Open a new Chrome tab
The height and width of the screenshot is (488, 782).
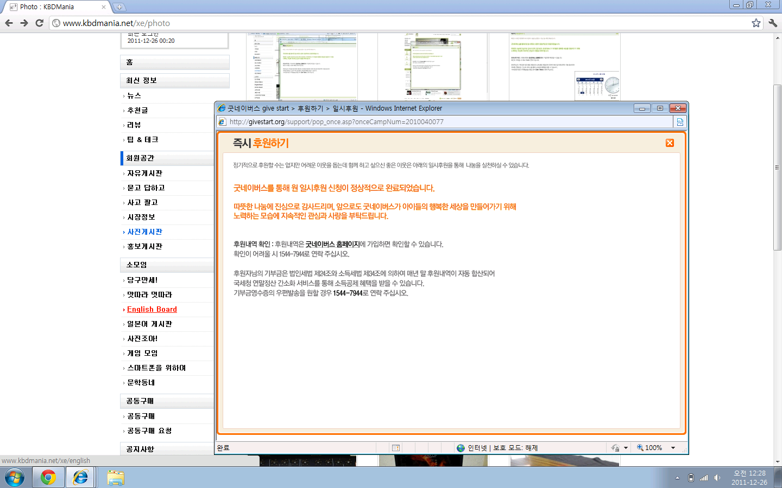coord(119,7)
